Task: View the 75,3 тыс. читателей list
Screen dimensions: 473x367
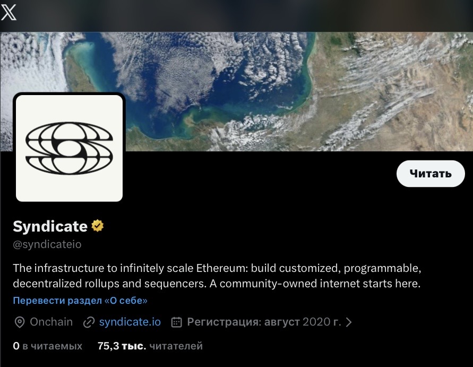Action: (x=150, y=346)
